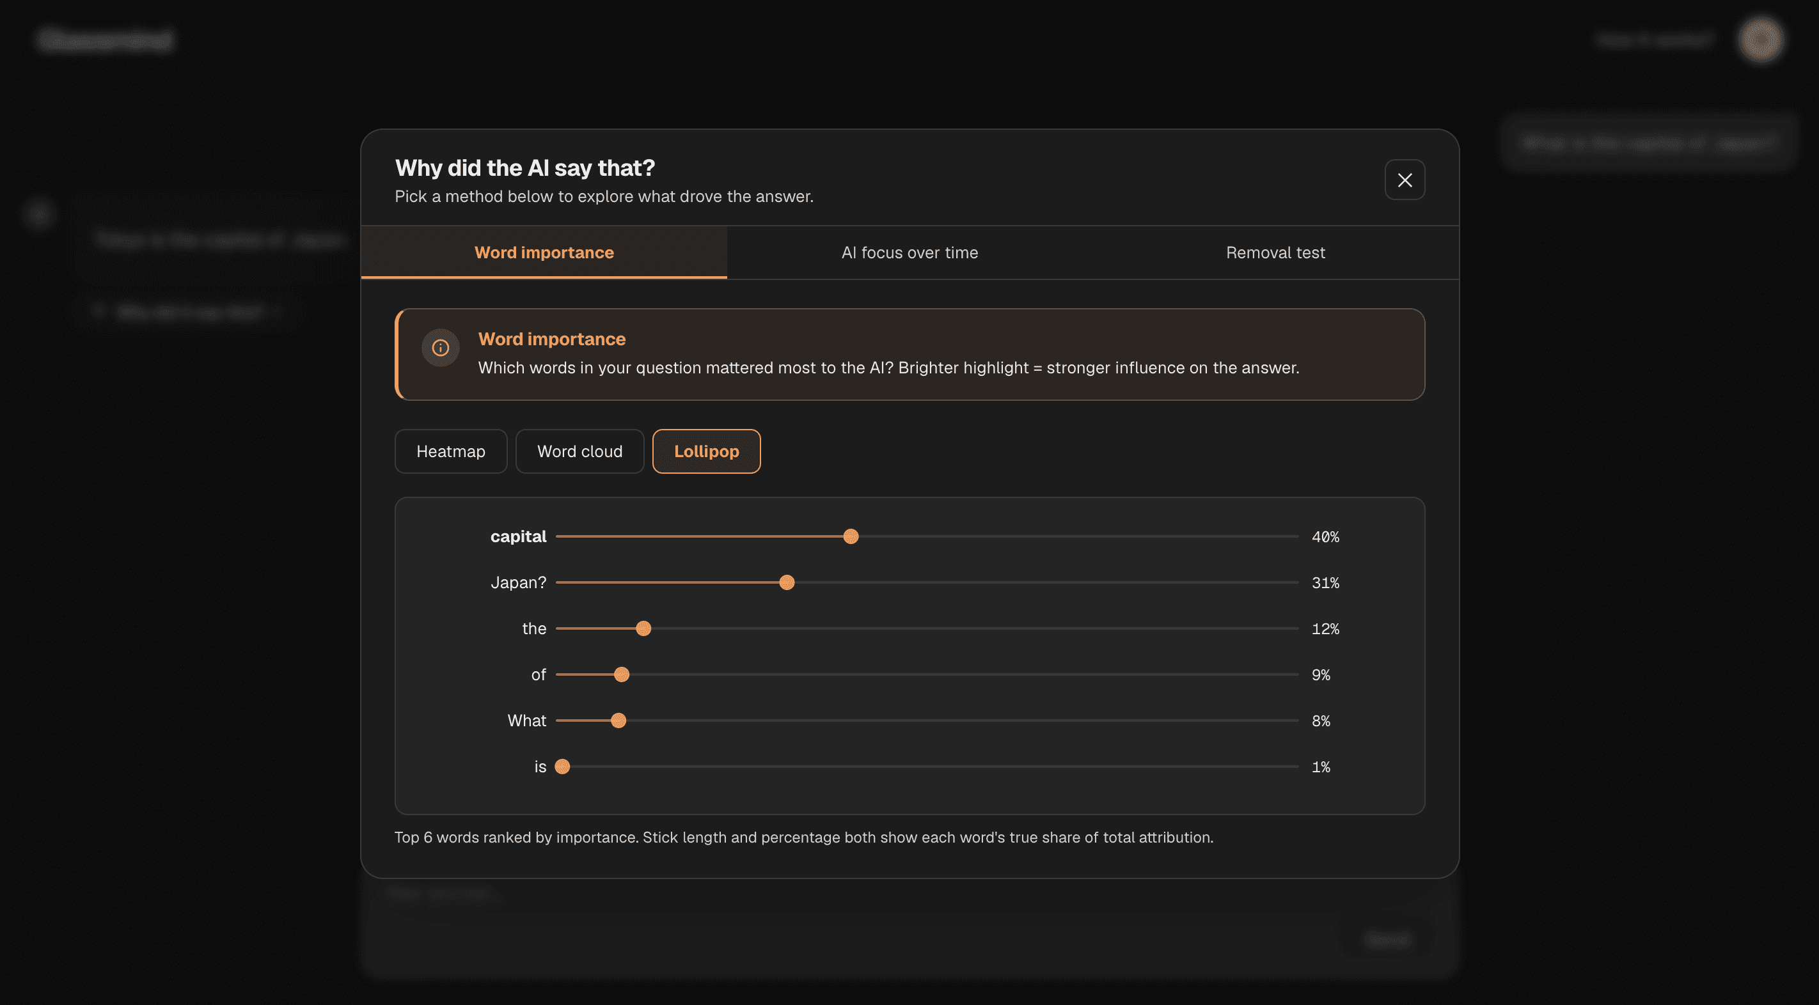The height and width of the screenshot is (1005, 1819).
Task: Click the lollipop dot for 'of'
Action: click(x=620, y=674)
